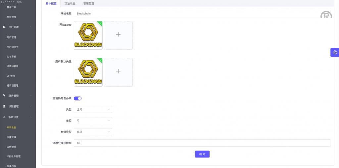The width and height of the screenshot is (339, 168).
Task: Click the 财务管理 yen icon in sidebar
Action: (x=4, y=96)
